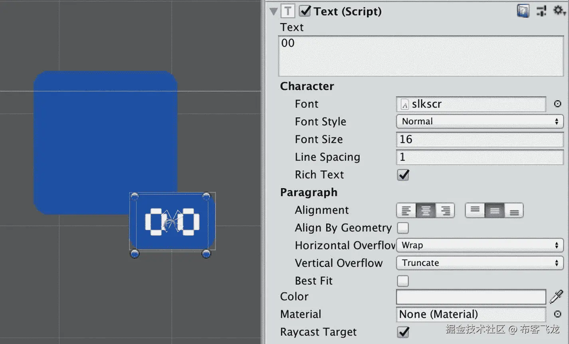This screenshot has width=569, height=344.
Task: Set horizontal alignment to left
Action: [406, 210]
